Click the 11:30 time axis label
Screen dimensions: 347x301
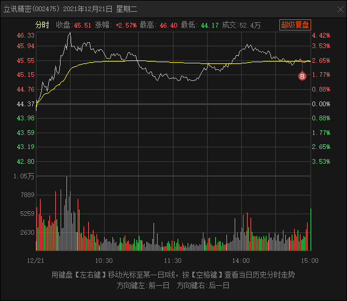[x=172, y=261]
